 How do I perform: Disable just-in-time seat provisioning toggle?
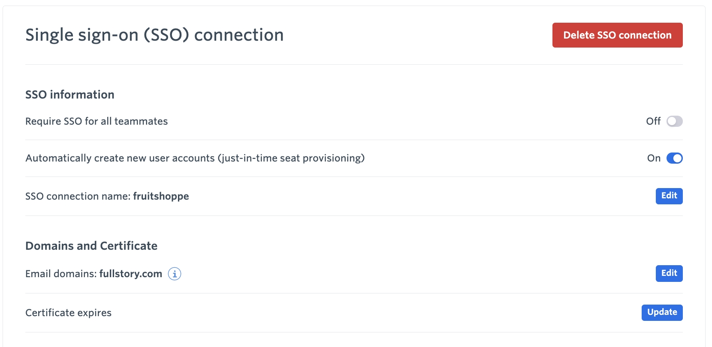(x=674, y=158)
